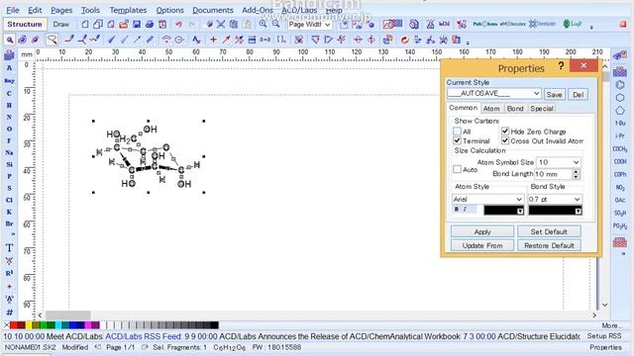The width and height of the screenshot is (634, 356).
Task: Click the Open file folder icon
Action: pyautogui.click(x=124, y=24)
